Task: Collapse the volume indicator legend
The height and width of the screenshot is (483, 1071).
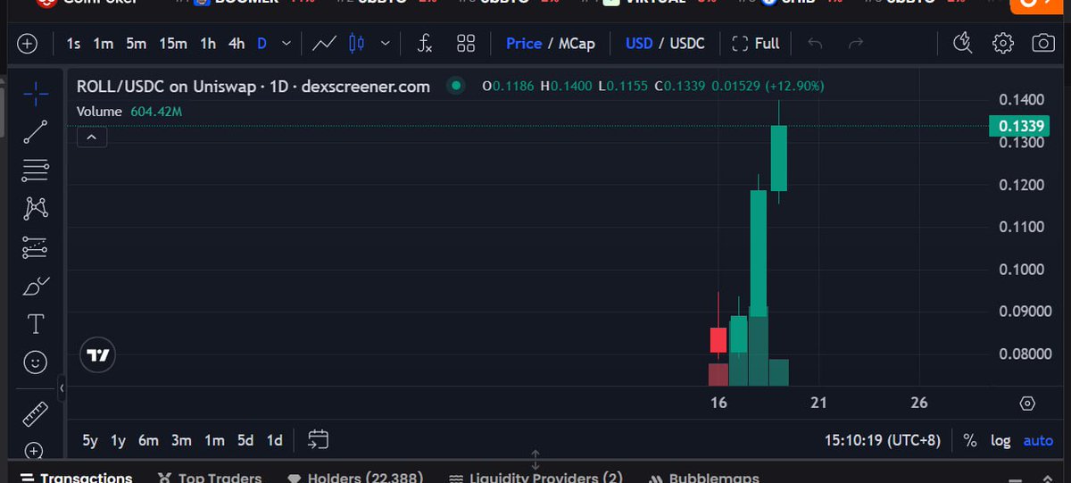Action: pyautogui.click(x=92, y=137)
